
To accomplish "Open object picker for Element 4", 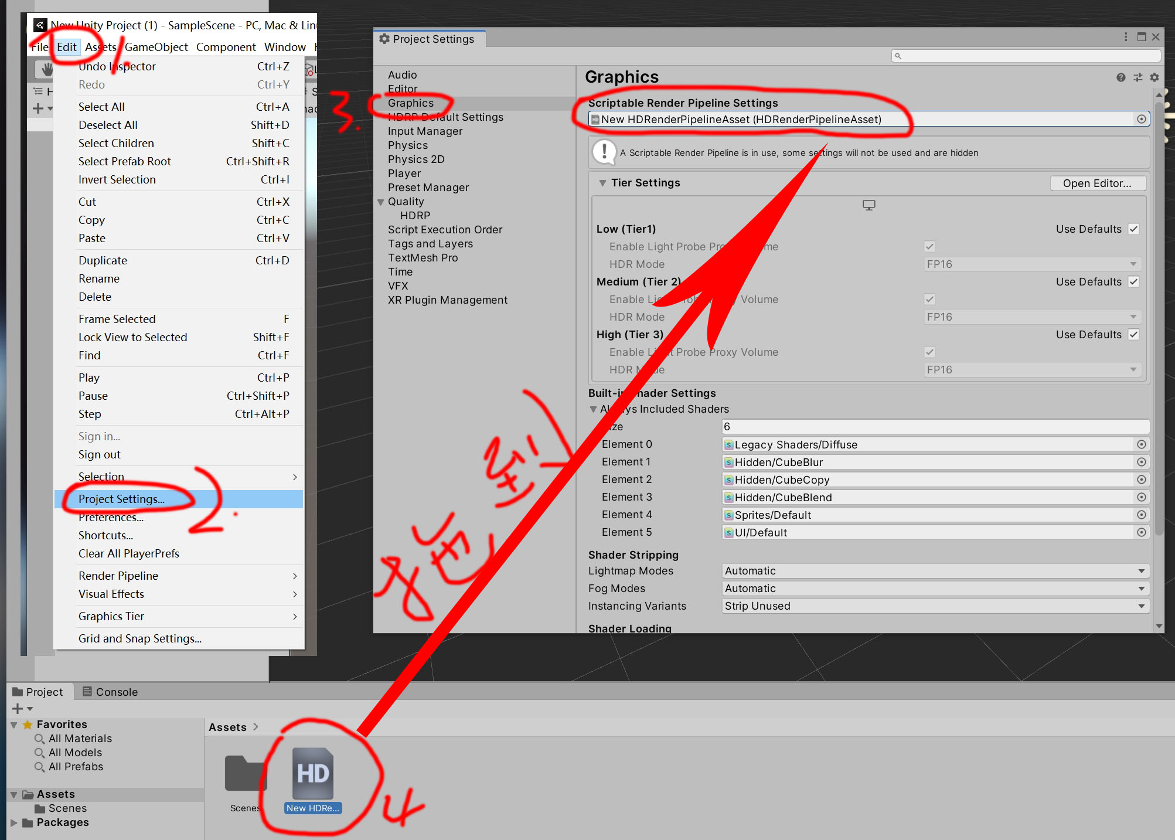I will (x=1141, y=515).
